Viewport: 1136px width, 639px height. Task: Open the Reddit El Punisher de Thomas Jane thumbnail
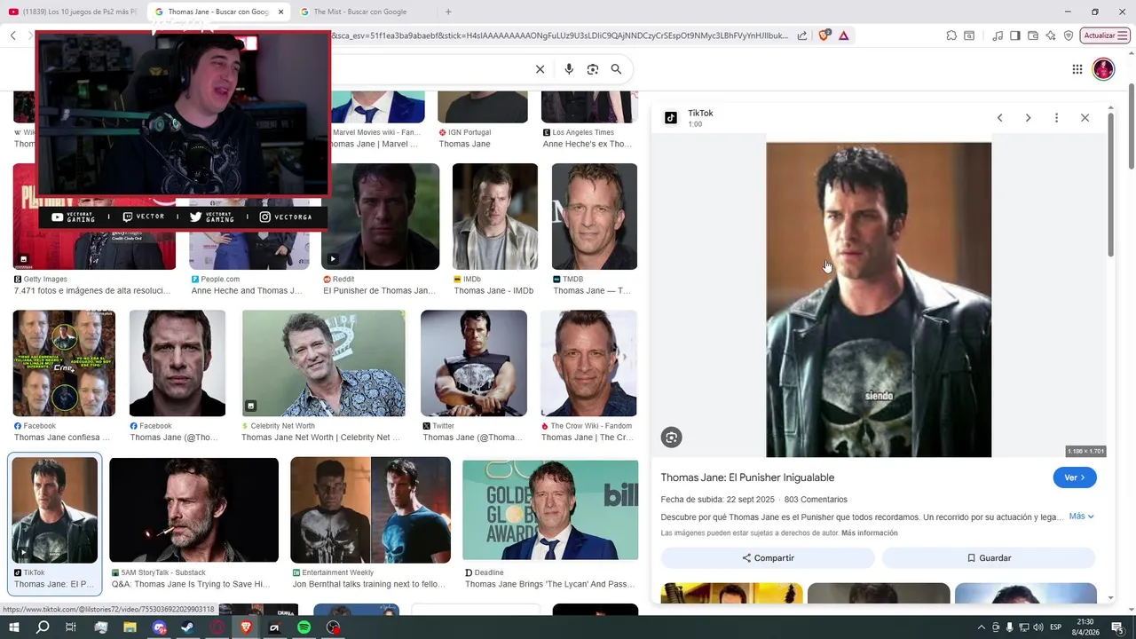[x=380, y=217]
